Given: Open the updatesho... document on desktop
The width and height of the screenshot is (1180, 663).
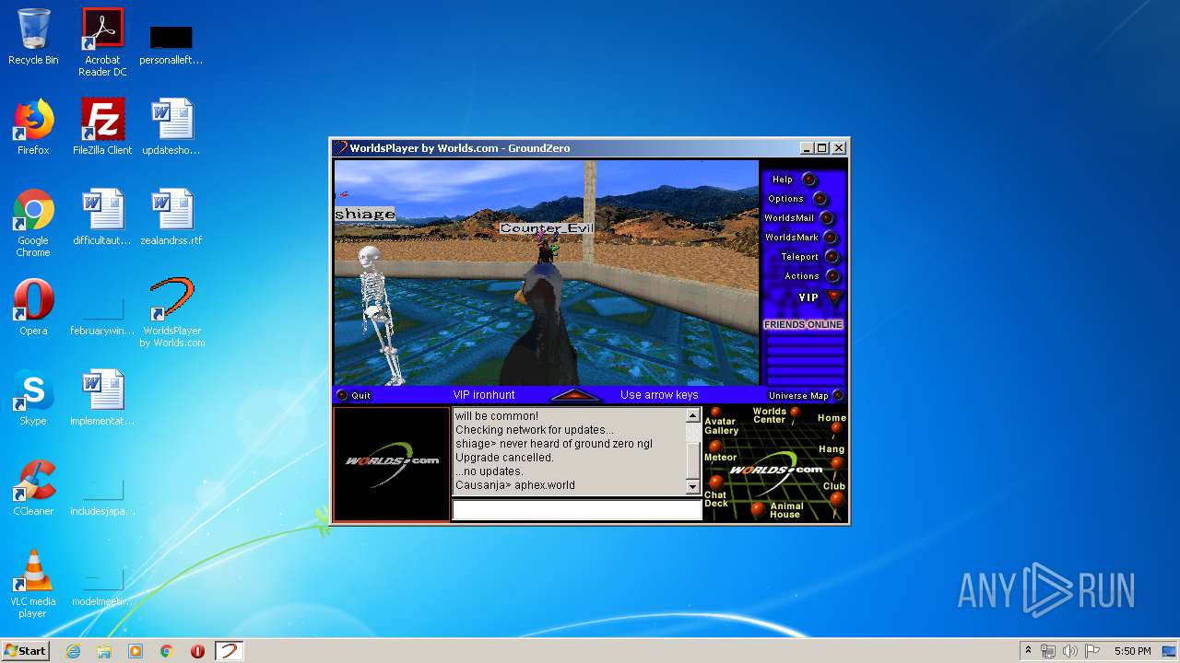Looking at the screenshot, I should click(x=171, y=127).
